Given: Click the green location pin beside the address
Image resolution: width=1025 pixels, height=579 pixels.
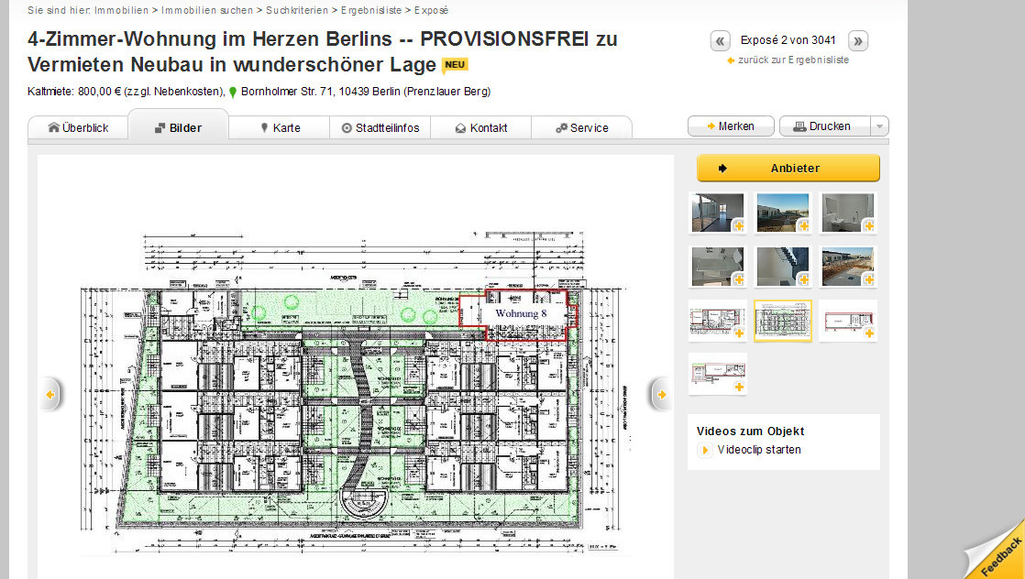Looking at the screenshot, I should [232, 92].
